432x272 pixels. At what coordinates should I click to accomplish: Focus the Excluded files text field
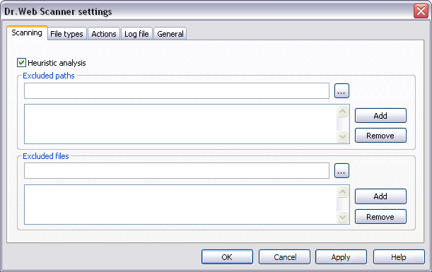[x=177, y=171]
